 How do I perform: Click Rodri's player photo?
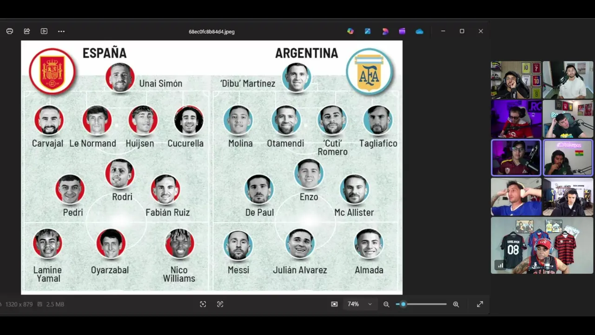(x=120, y=174)
